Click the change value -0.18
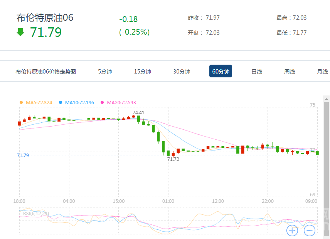The height and width of the screenshot is (239, 330). tap(128, 19)
